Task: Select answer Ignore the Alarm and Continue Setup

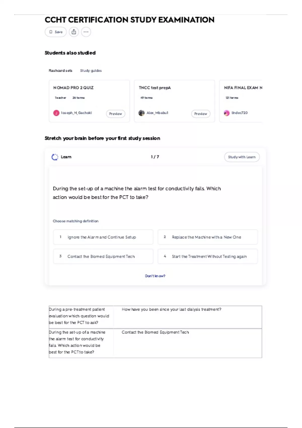Action: [x=103, y=237]
